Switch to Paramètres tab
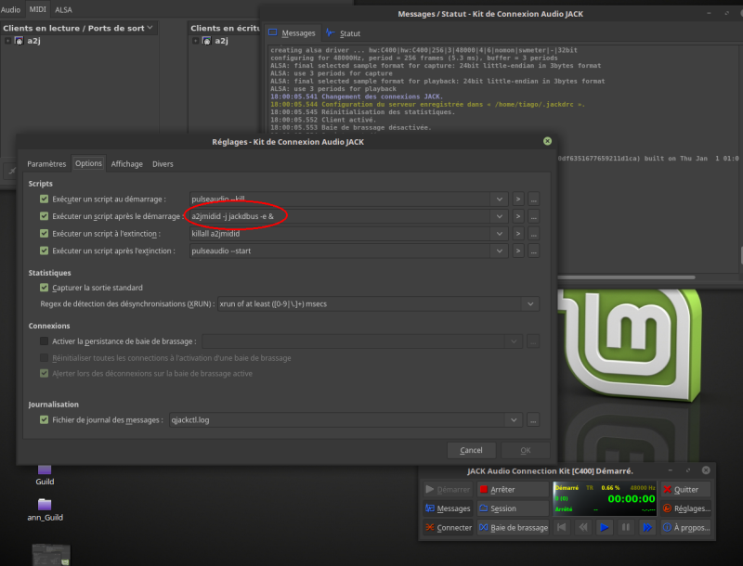Screen dimensions: 743x566 [x=46, y=163]
